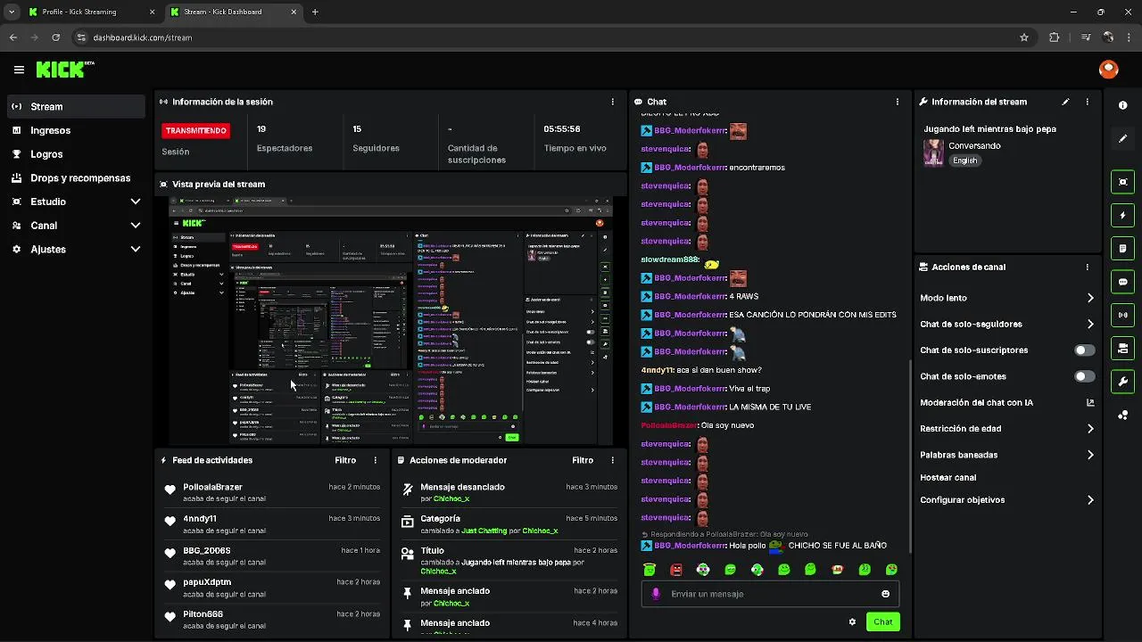
Task: Edit stream info with pencil icon in panel header
Action: pyautogui.click(x=1065, y=102)
